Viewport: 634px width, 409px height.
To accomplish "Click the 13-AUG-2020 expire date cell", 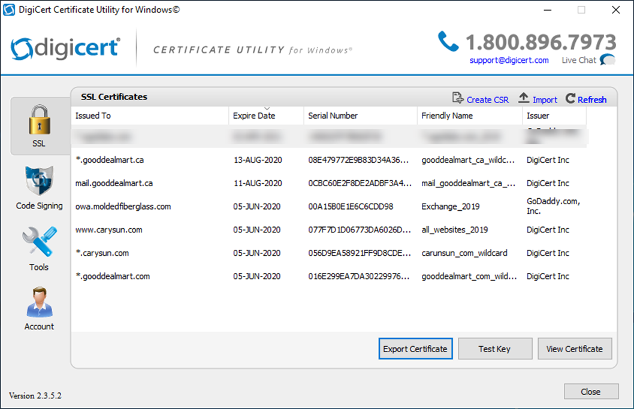I will [x=258, y=160].
